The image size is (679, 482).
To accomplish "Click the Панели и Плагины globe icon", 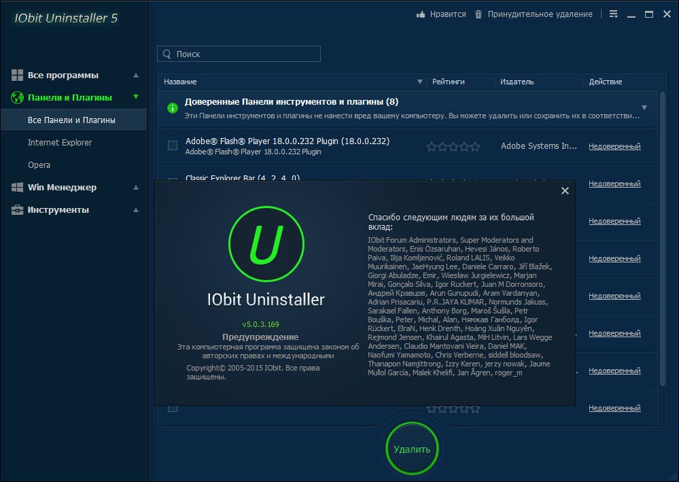I will (18, 97).
